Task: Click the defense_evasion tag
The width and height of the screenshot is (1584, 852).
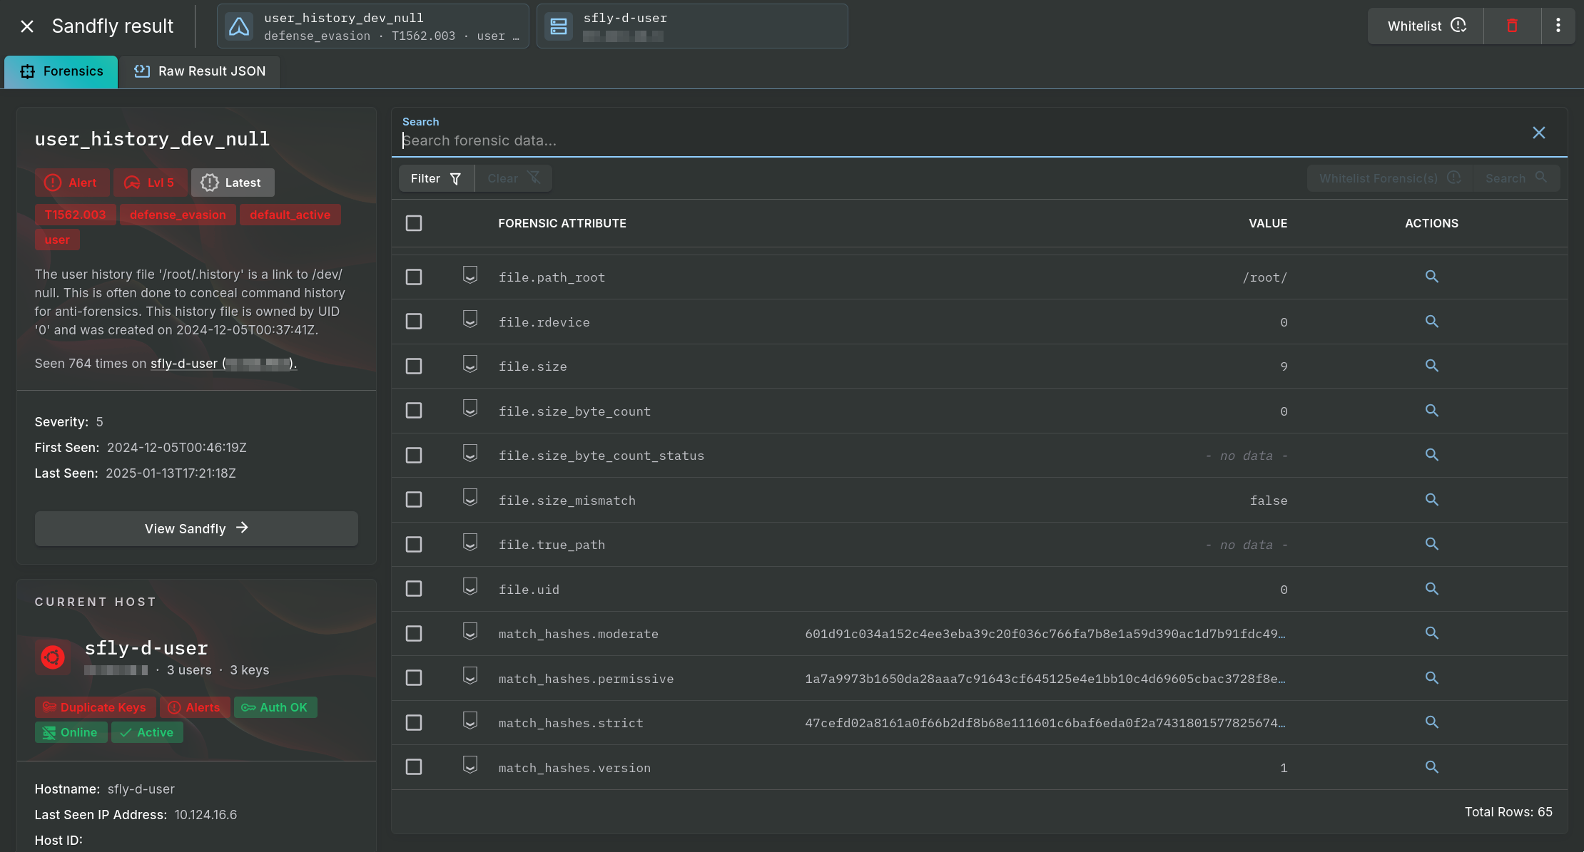Action: (x=178, y=215)
